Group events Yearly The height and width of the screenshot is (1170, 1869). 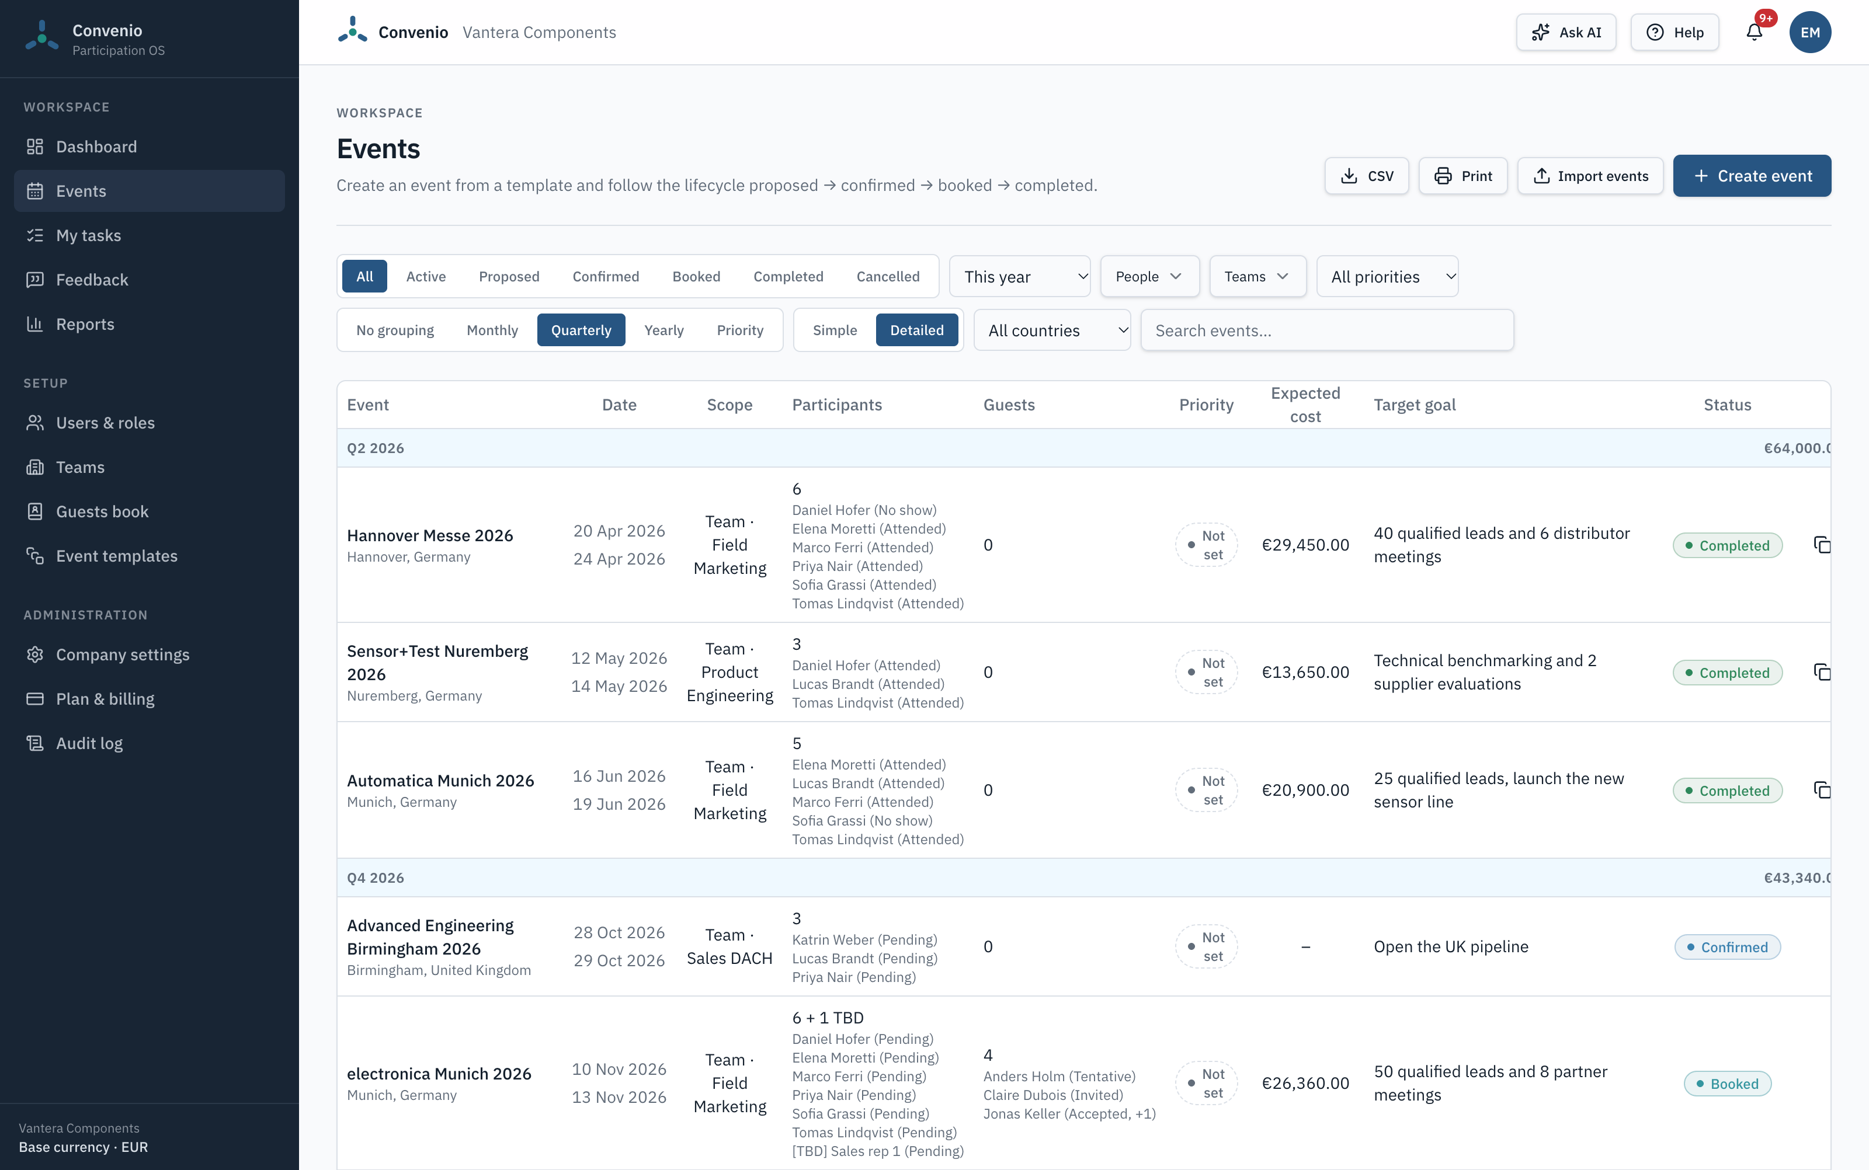click(x=663, y=330)
